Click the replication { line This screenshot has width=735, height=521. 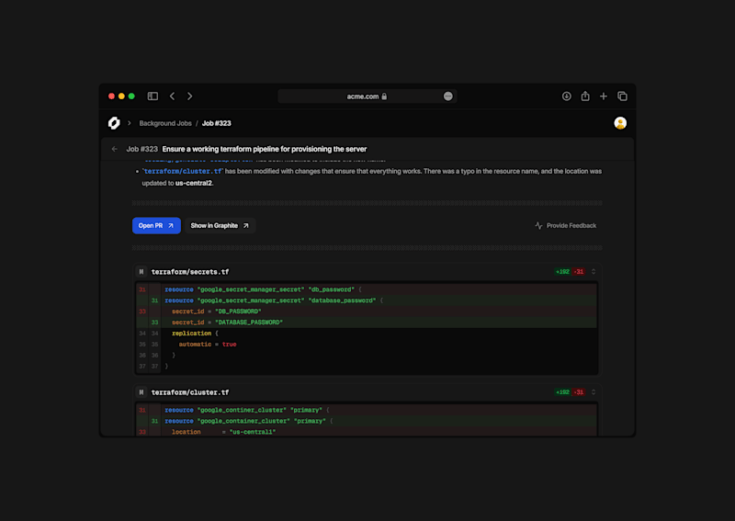click(x=367, y=333)
